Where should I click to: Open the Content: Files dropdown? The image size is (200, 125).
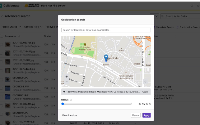point(33,27)
